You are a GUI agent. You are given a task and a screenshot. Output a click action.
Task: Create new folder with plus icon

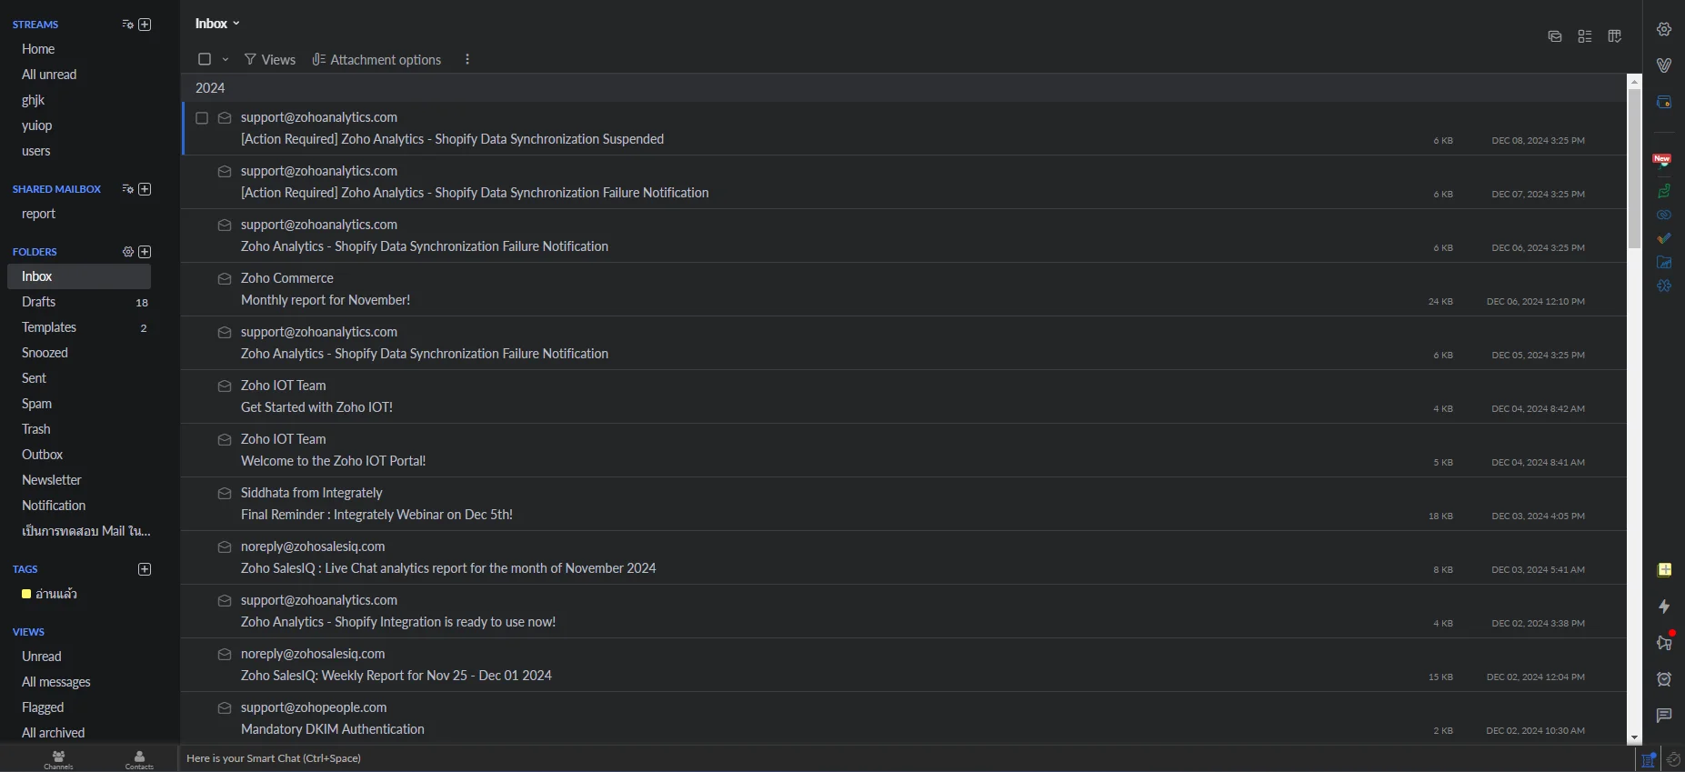145,252
